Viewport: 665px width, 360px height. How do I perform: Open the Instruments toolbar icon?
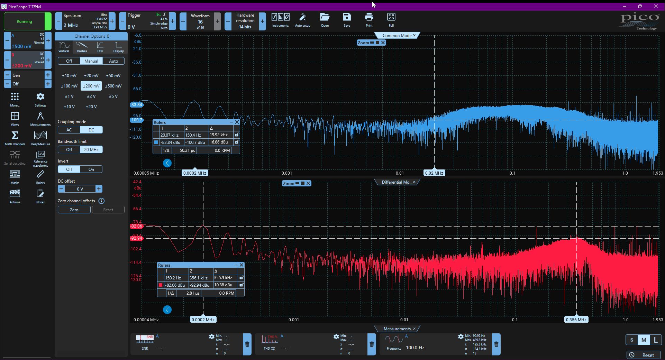click(x=280, y=20)
